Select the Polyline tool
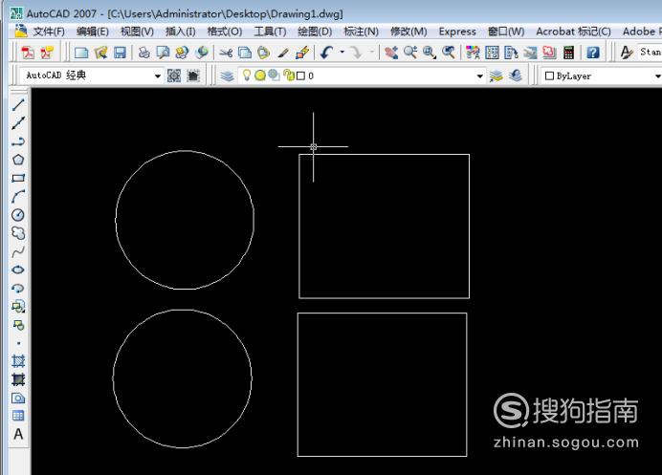Viewport: 662px width, 475px height. 18,141
